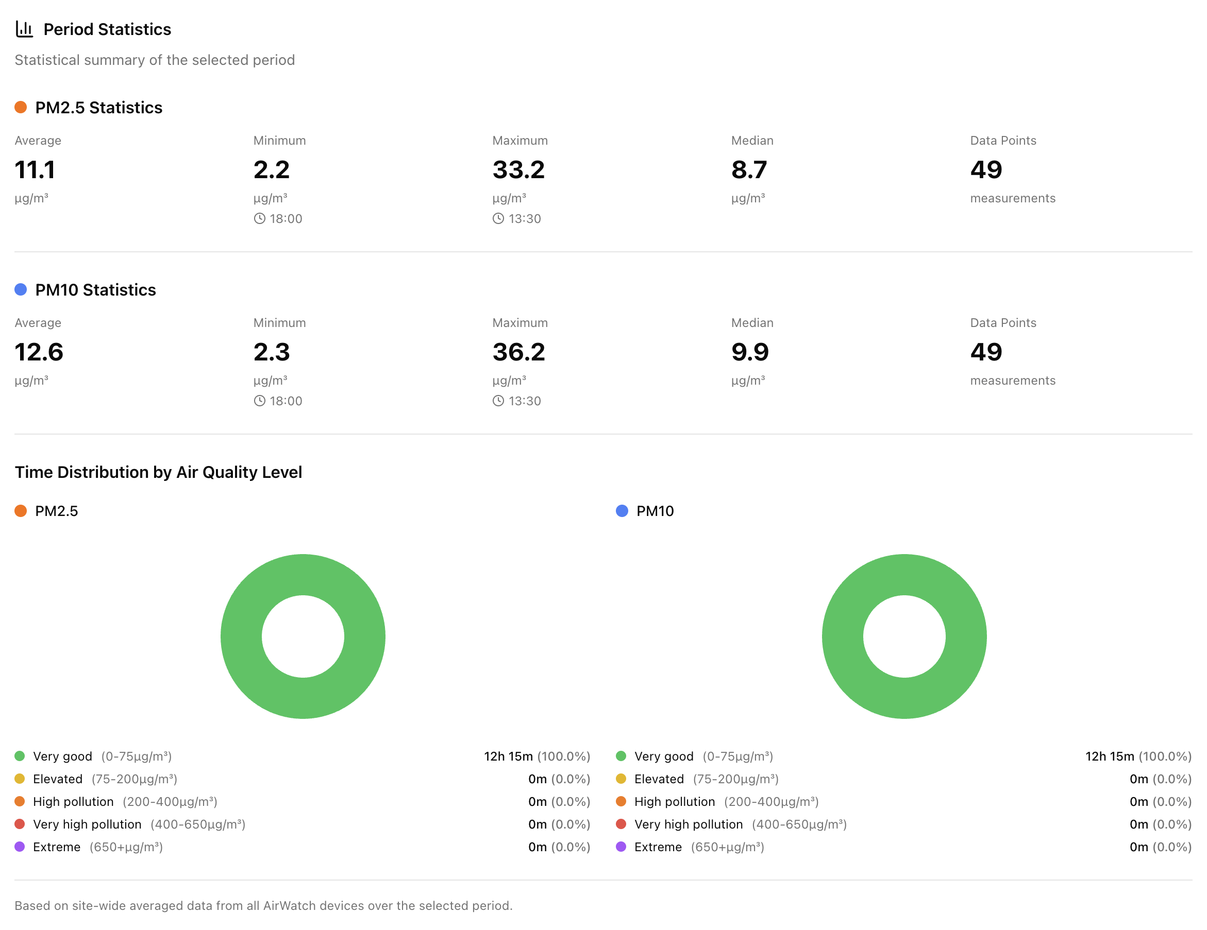Click the PM2.5 maximum clock icon
1207x930 pixels.
click(498, 219)
